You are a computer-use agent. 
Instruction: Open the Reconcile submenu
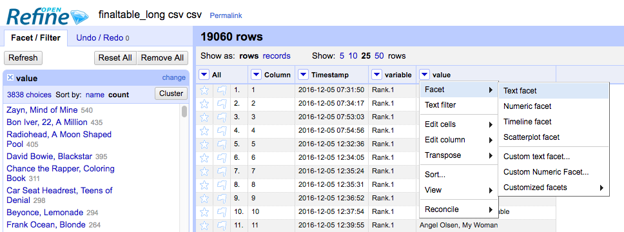click(459, 209)
